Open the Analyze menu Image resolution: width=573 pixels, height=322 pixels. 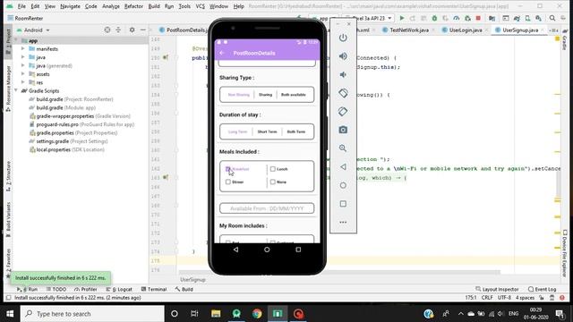(111, 6)
